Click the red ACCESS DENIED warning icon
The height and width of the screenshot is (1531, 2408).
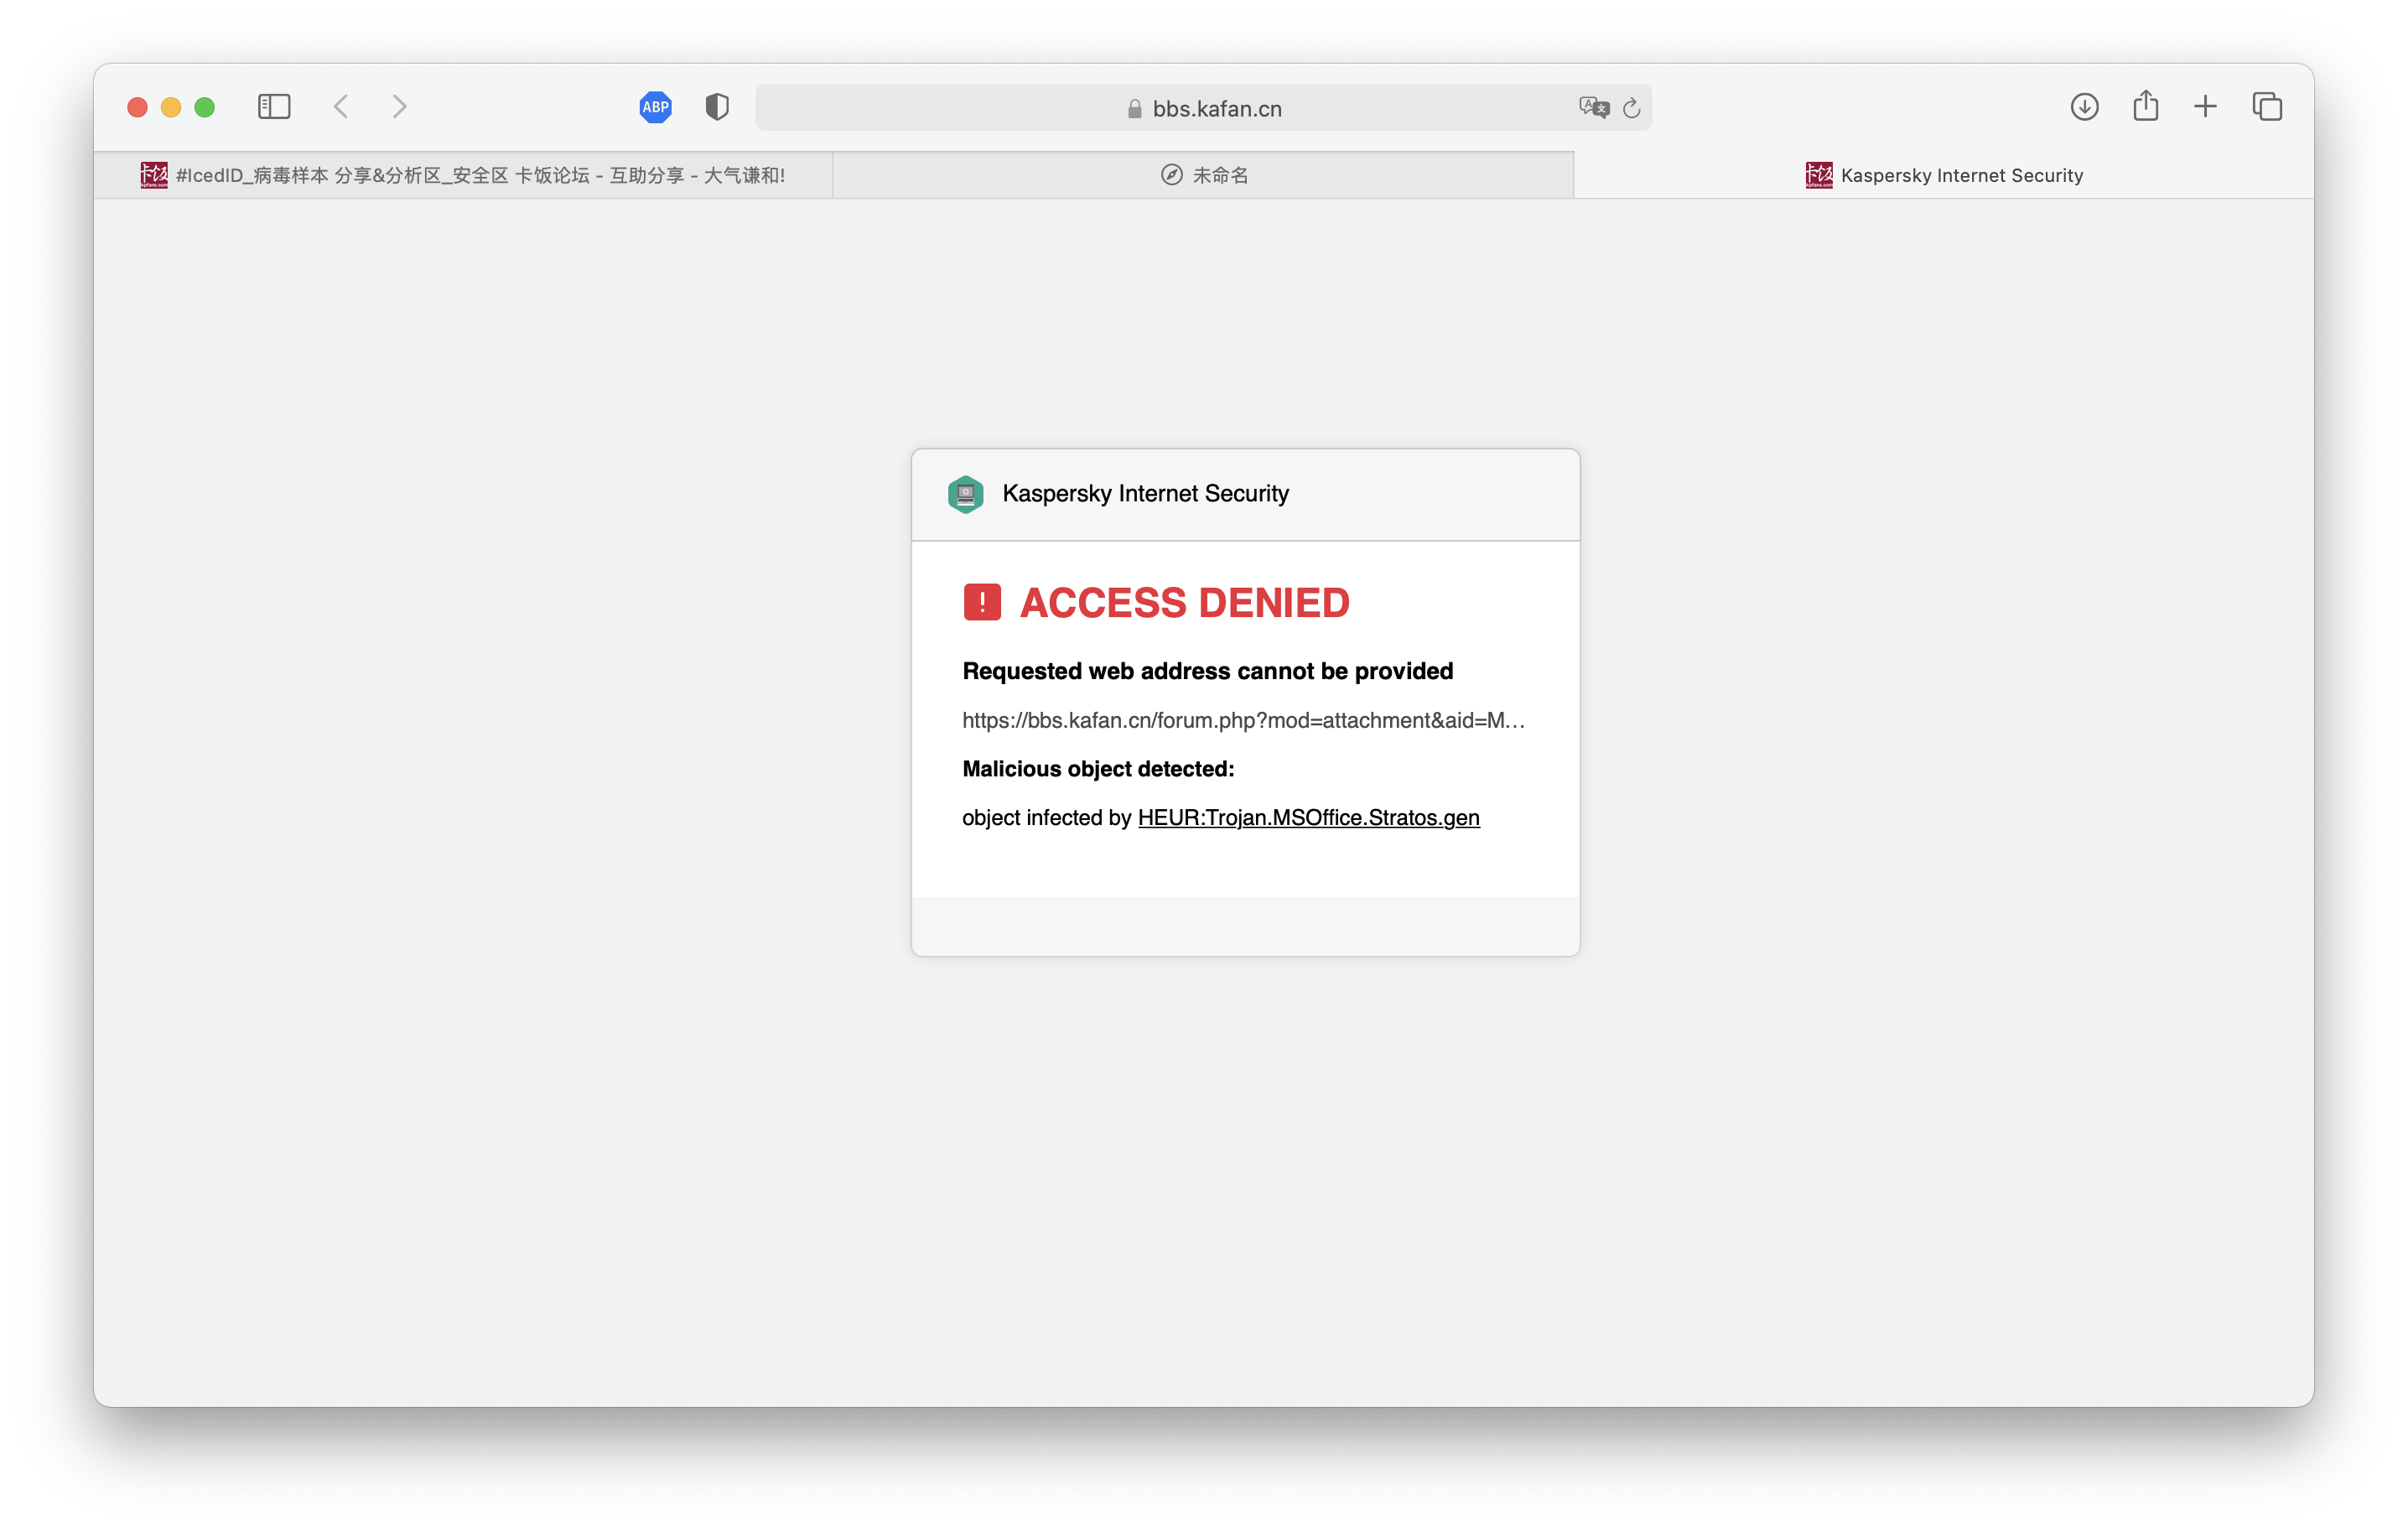tap(982, 603)
